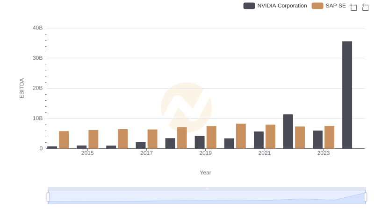The height and width of the screenshot is (215, 374).
Task: Click the NVIDIA bar for 2021
Action: coord(259,140)
